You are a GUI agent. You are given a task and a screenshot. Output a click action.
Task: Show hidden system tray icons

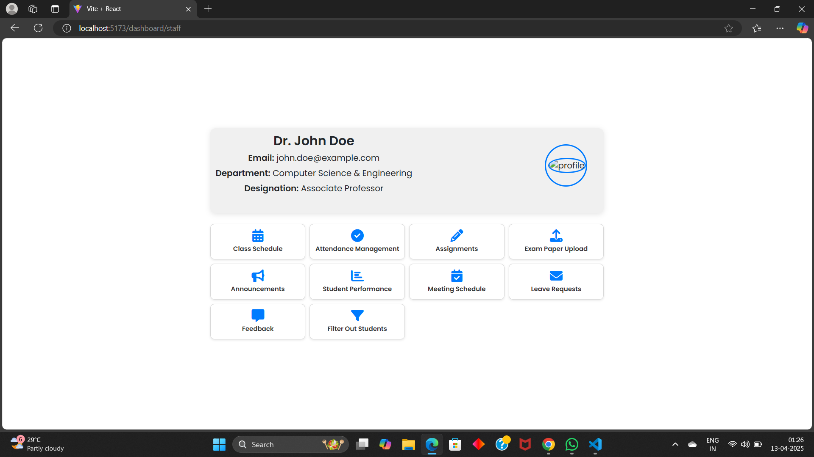[675, 444]
